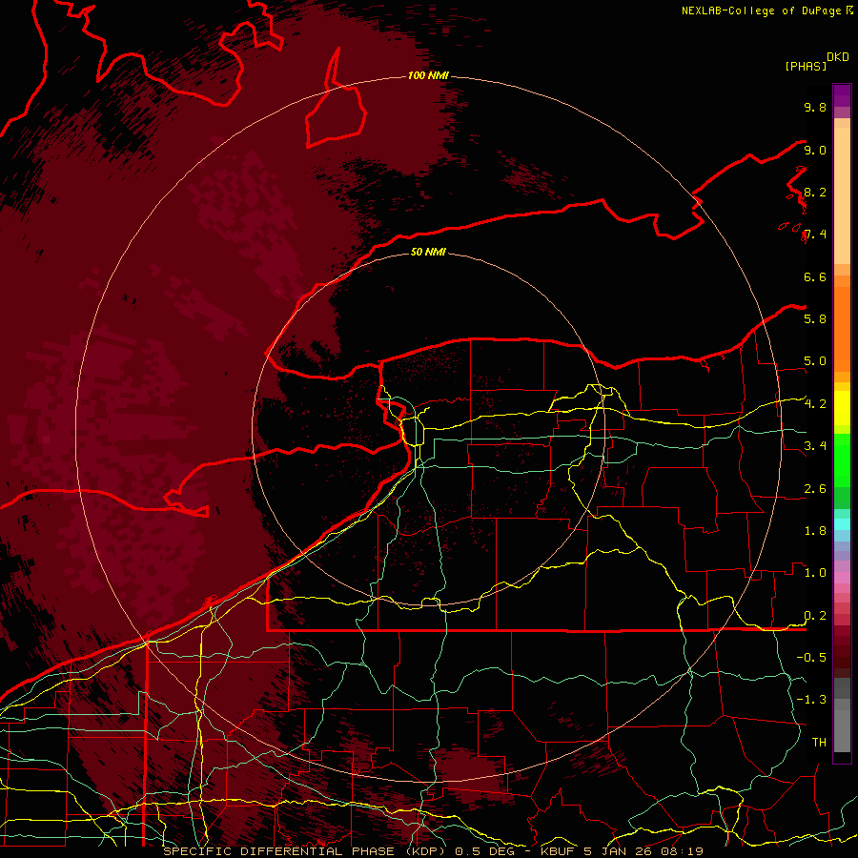This screenshot has height=858, width=858.
Task: Select the bright green band beside 3.4
Action: [x=842, y=460]
